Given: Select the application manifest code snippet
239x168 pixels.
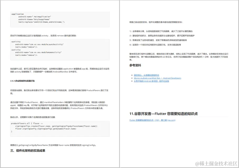Looking at the screenshot, I should tap(60, 19).
